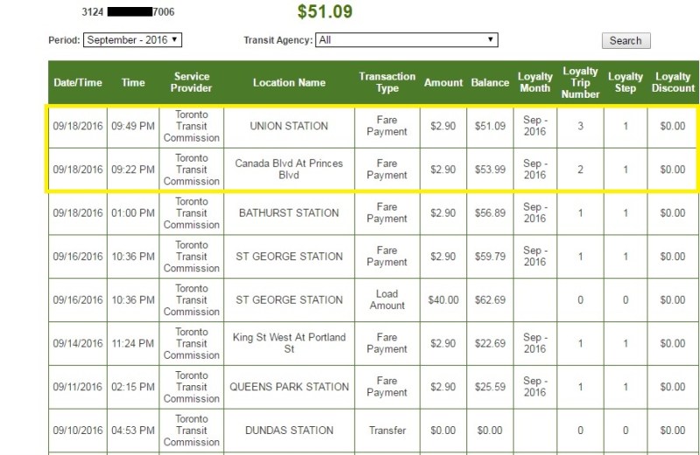The height and width of the screenshot is (455, 700).
Task: Click the $40.00 Load Amount value
Action: (443, 300)
